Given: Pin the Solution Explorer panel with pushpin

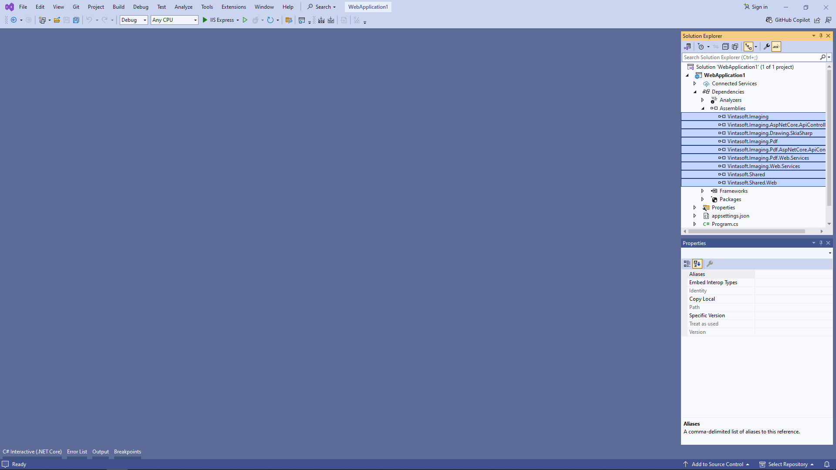Looking at the screenshot, I should click(x=821, y=36).
